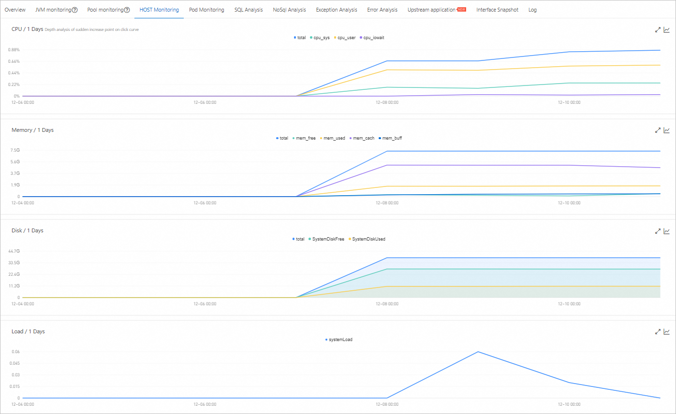The height and width of the screenshot is (414, 676).
Task: Open Memory chart line-graph metrics icon
Action: tap(667, 130)
